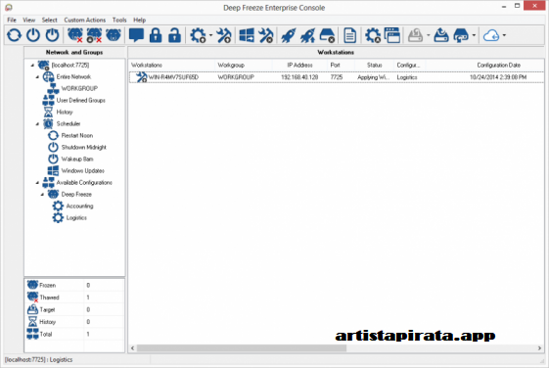The image size is (549, 368).
Task: Click the greyed-out install drive icon
Action: [415, 35]
